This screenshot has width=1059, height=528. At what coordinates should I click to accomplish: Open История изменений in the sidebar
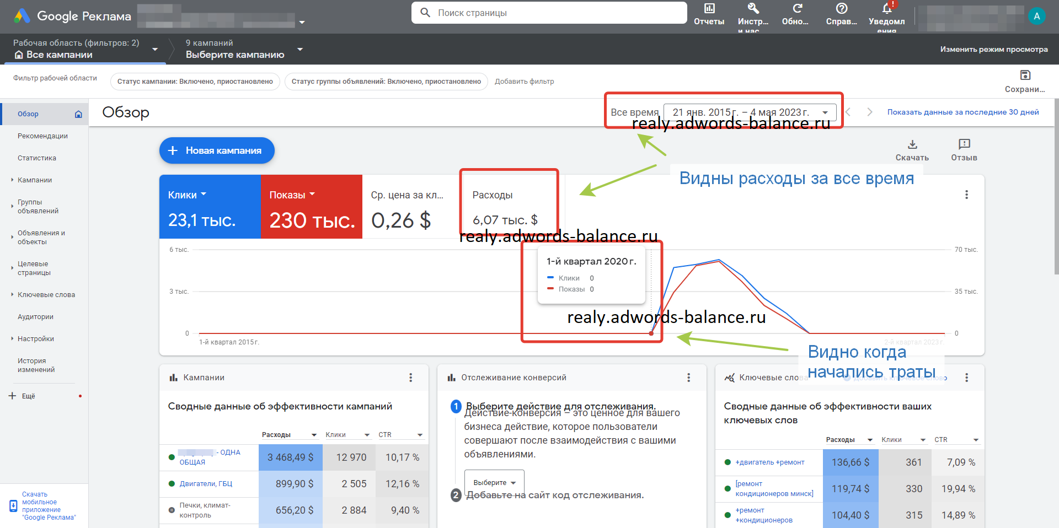pyautogui.click(x=36, y=365)
